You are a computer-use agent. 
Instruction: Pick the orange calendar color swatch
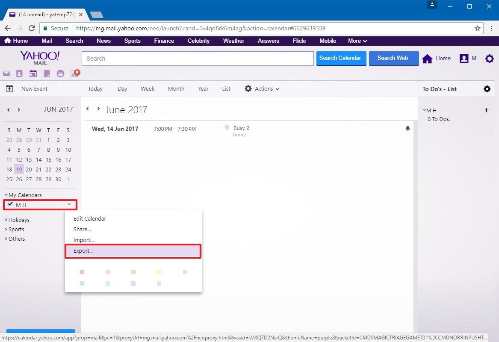tap(133, 272)
